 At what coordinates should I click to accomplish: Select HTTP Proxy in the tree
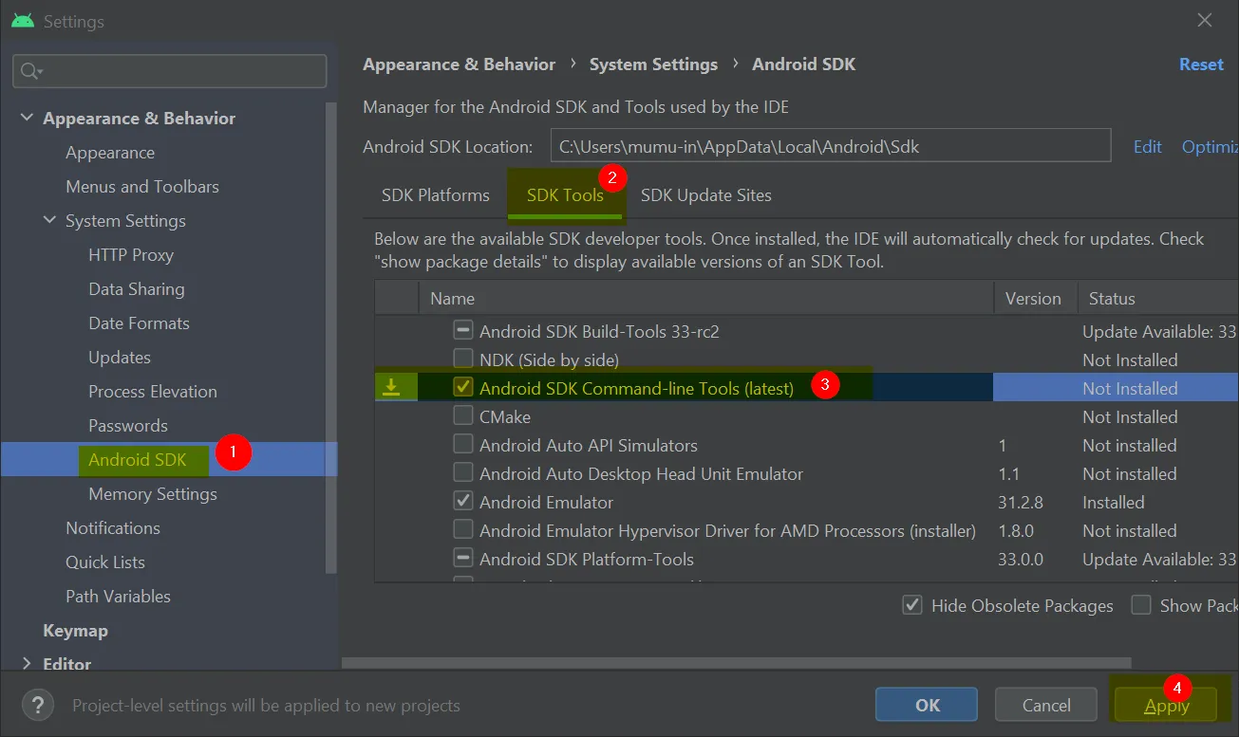pos(131,255)
